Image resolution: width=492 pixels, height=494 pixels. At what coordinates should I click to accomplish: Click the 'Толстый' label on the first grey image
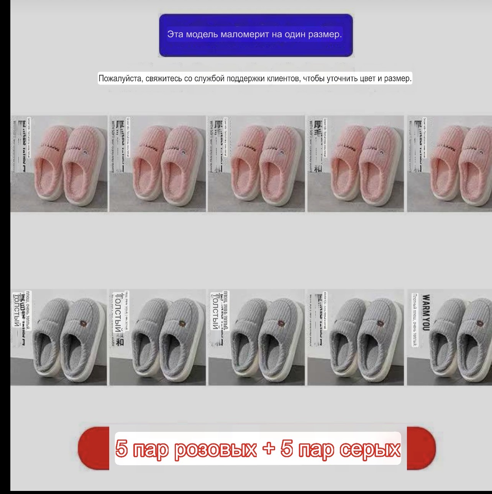pos(16,310)
